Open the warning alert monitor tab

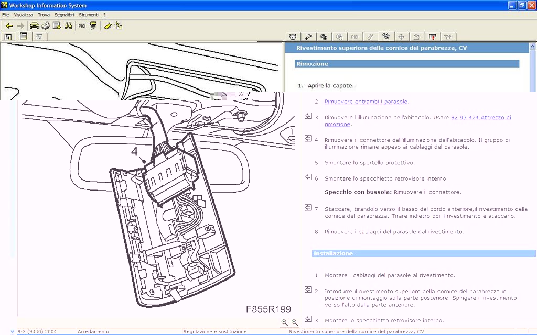[432, 37]
